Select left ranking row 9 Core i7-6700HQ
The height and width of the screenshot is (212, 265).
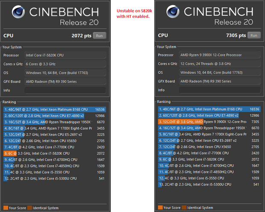point(55,160)
